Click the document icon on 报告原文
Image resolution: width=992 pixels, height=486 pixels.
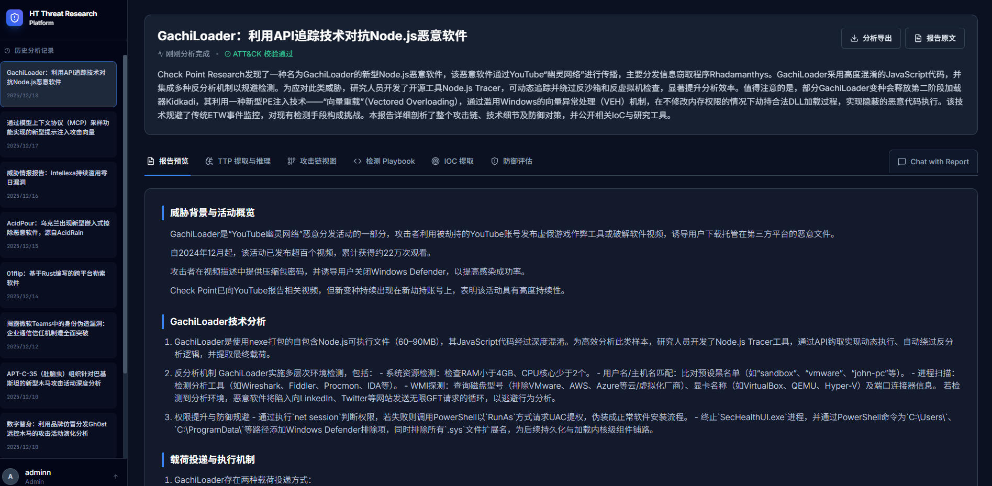(918, 38)
